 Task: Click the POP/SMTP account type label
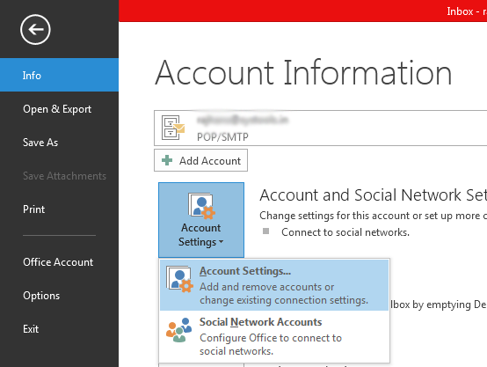coord(222,136)
